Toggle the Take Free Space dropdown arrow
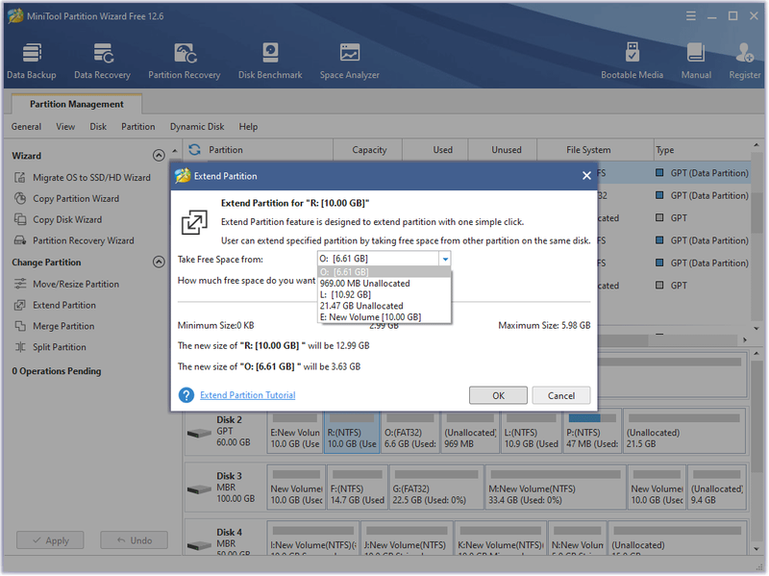769x576 pixels. [445, 259]
